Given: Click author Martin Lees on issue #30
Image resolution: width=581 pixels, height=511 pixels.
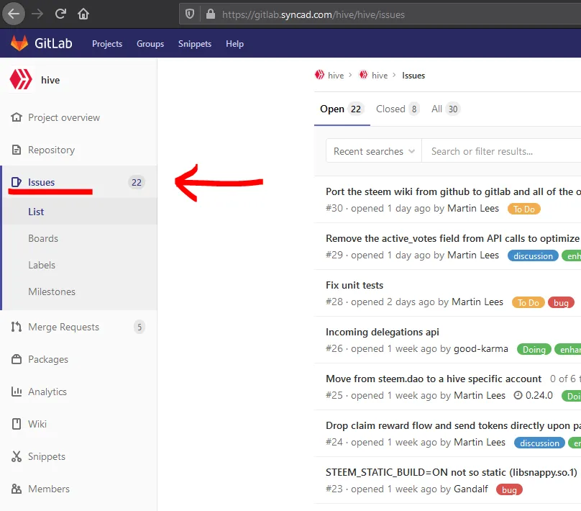Looking at the screenshot, I should pos(473,209).
